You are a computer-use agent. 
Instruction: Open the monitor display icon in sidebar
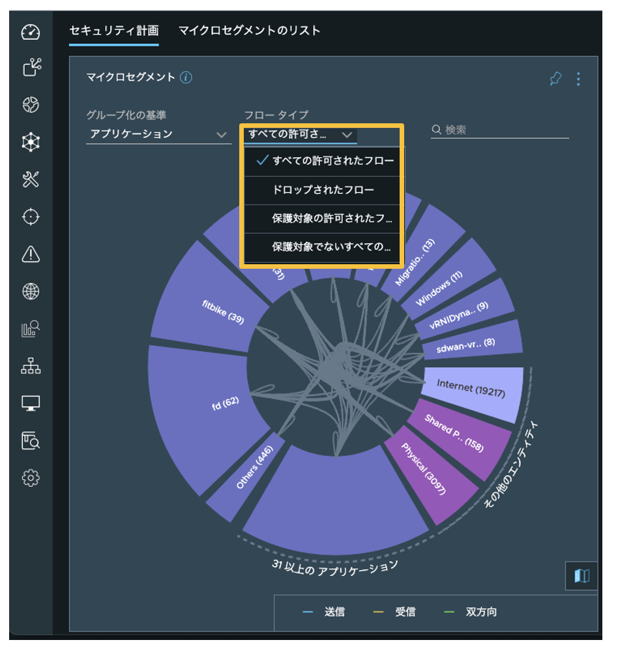point(31,403)
